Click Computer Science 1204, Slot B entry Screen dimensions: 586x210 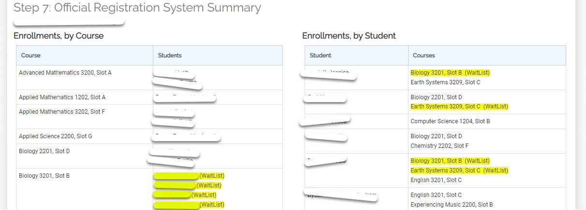tap(450, 121)
